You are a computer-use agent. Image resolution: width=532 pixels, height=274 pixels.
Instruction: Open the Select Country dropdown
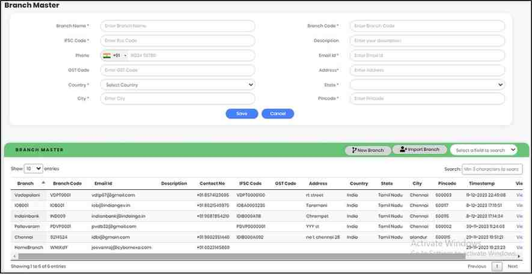(178, 85)
